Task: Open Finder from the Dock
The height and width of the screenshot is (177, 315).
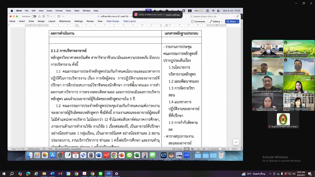Action: [29, 155]
